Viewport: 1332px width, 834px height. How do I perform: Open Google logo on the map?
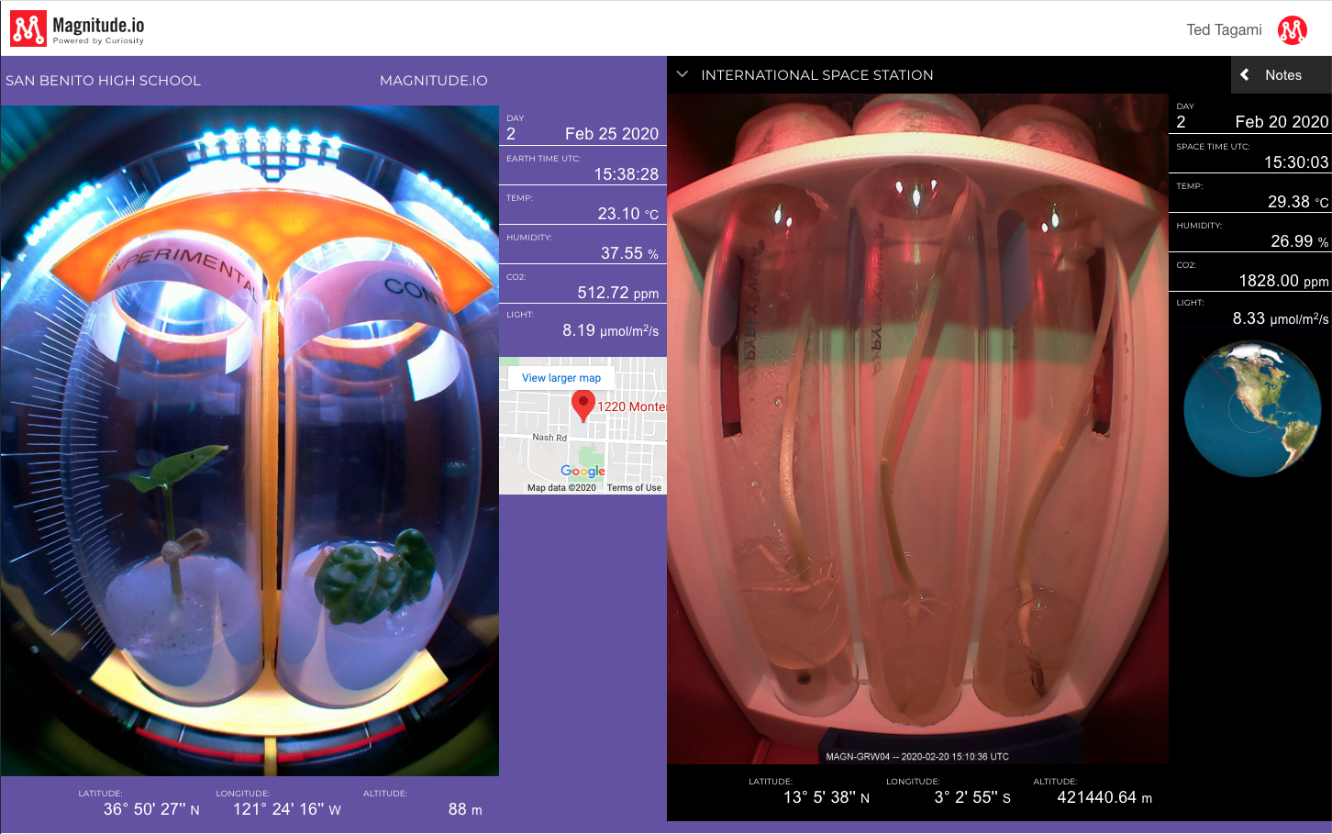click(583, 471)
